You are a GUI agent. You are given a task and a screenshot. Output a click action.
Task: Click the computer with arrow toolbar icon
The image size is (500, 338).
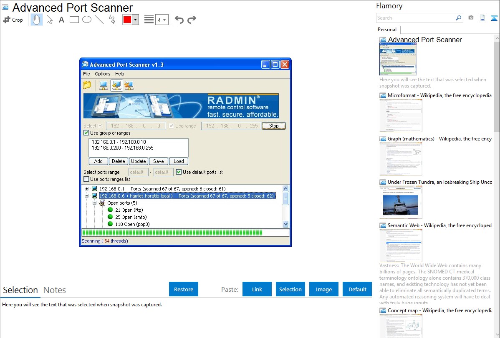[117, 85]
